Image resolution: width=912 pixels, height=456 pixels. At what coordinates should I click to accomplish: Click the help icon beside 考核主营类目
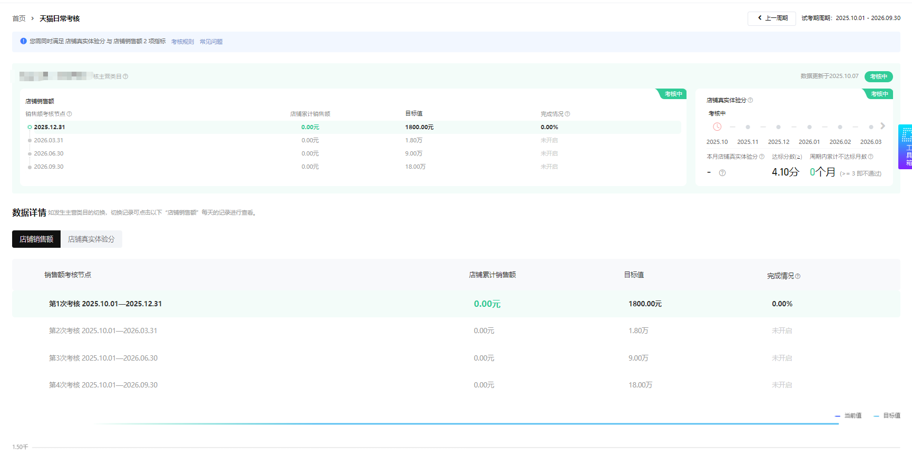125,76
